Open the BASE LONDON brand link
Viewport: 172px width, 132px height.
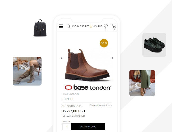pos(71,94)
